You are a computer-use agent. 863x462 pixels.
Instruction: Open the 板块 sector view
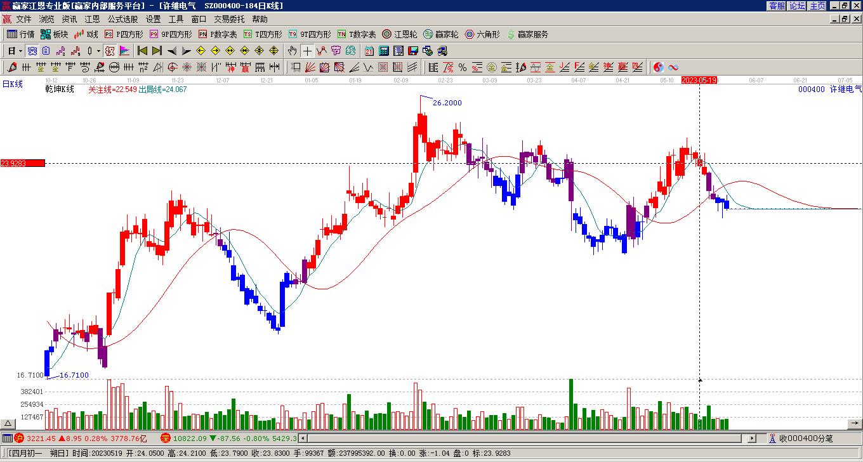click(55, 34)
